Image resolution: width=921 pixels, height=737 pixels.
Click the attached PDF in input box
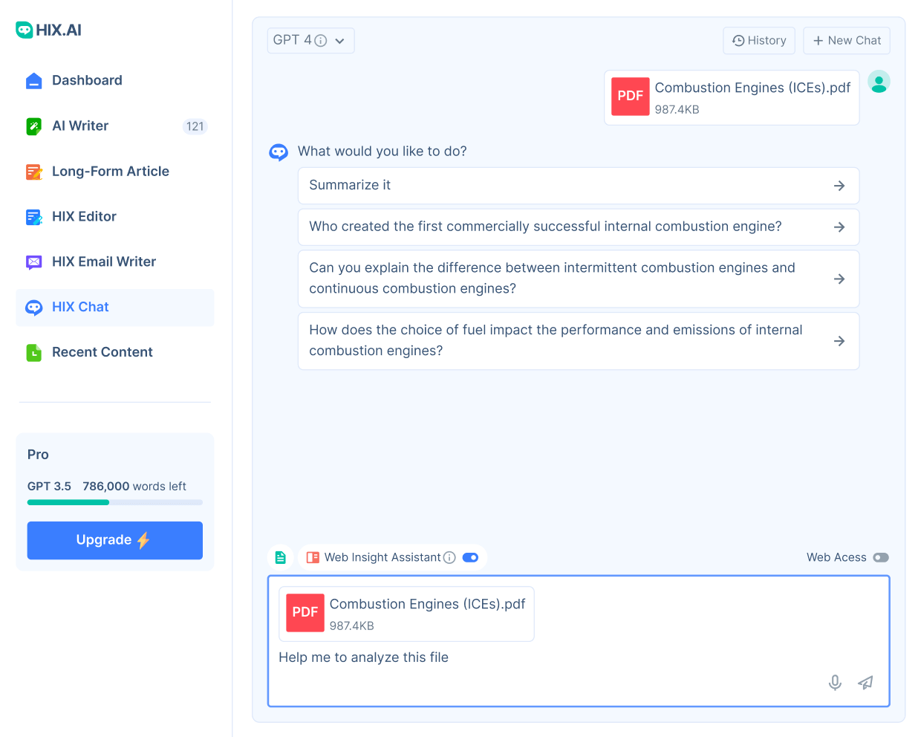[x=406, y=614]
